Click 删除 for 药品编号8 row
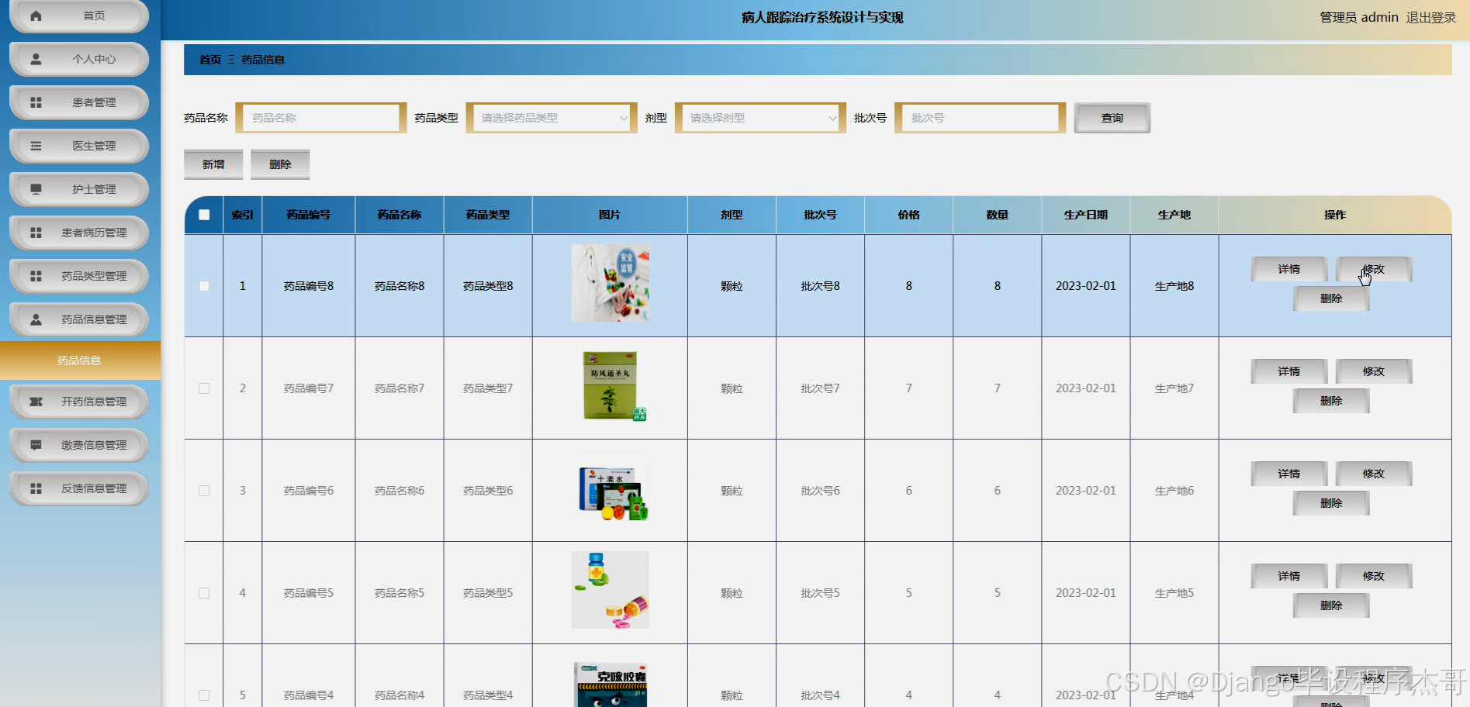The image size is (1470, 707). click(1331, 298)
